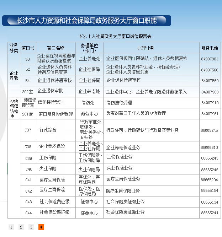Select the 窗口号 column header
222x237 pixels.
[x=28, y=48]
